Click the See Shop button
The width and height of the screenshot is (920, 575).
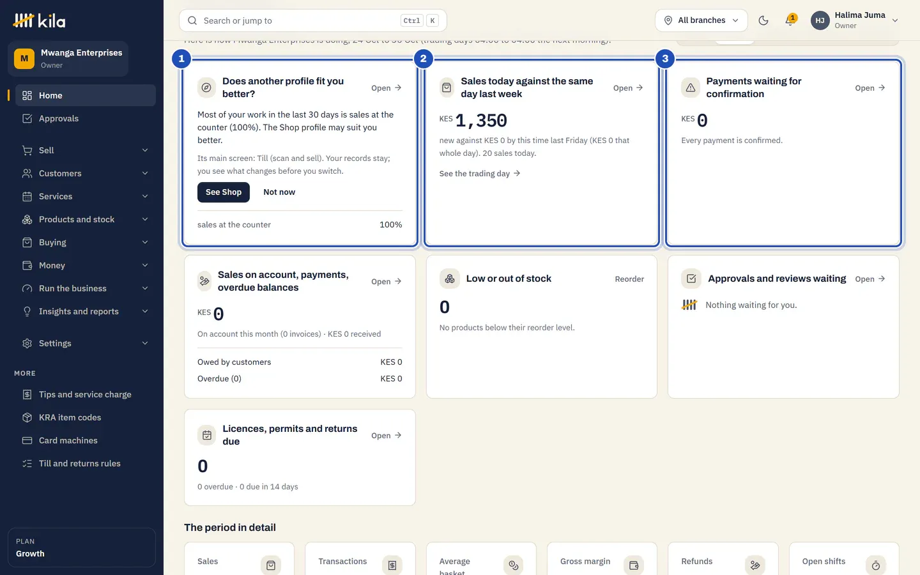click(x=224, y=192)
